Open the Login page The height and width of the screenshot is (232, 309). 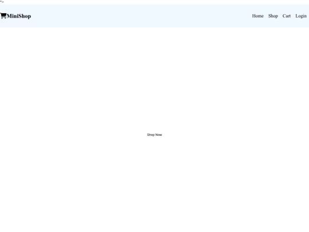click(x=301, y=16)
